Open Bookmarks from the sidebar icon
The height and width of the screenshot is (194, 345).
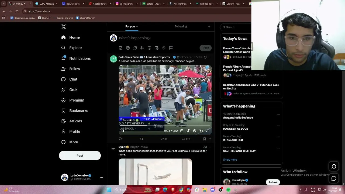[63, 111]
